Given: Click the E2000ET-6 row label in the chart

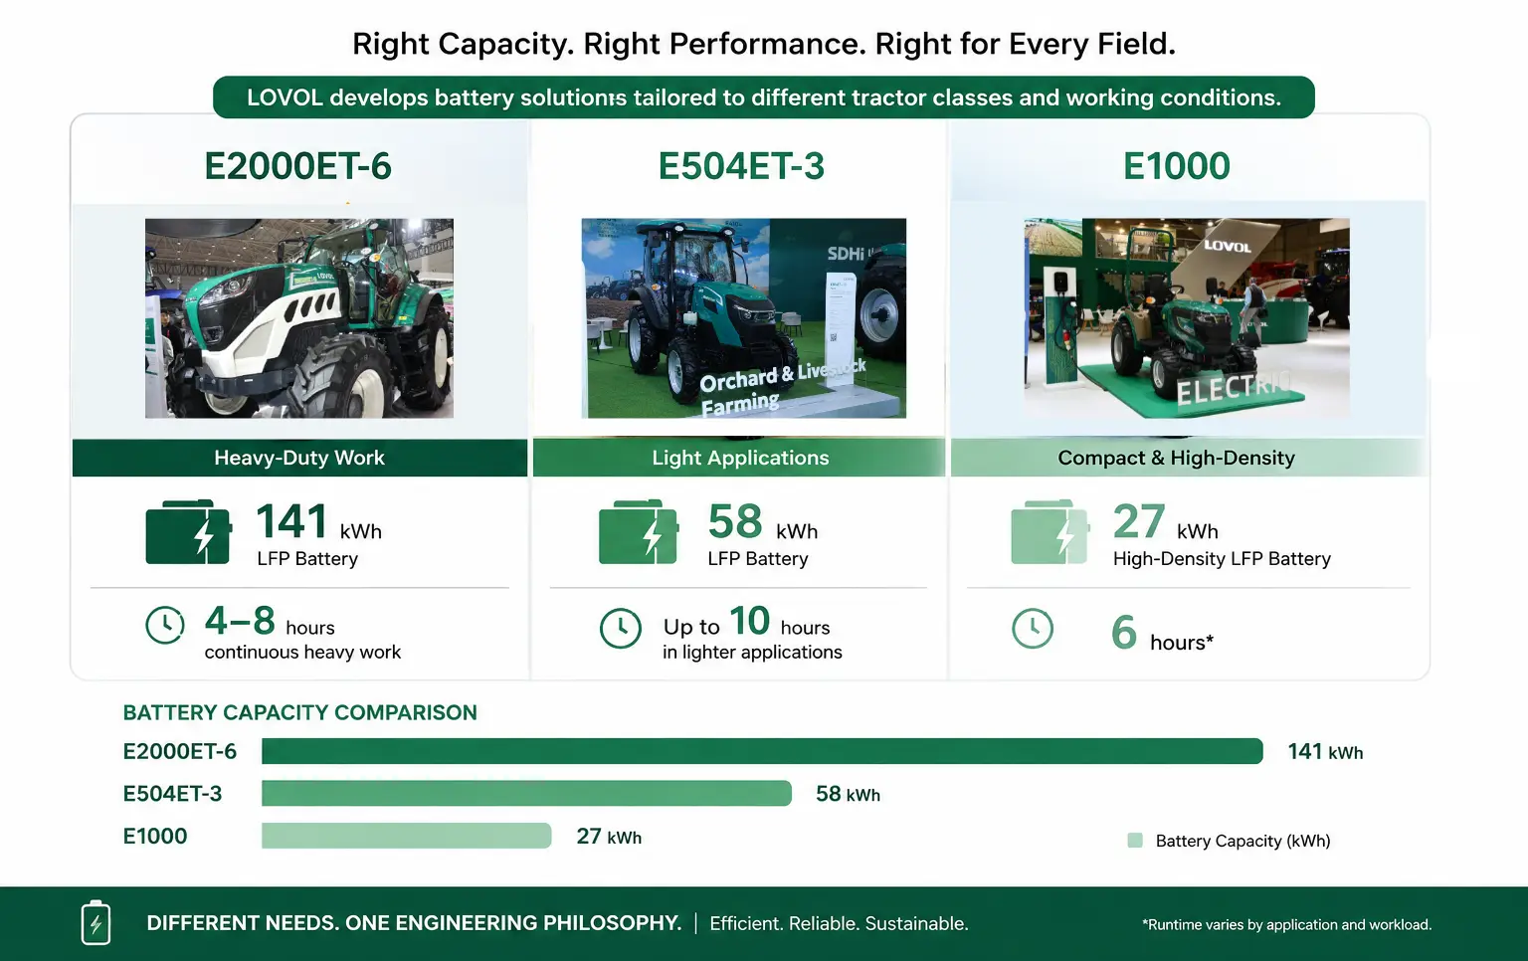Looking at the screenshot, I should point(180,751).
